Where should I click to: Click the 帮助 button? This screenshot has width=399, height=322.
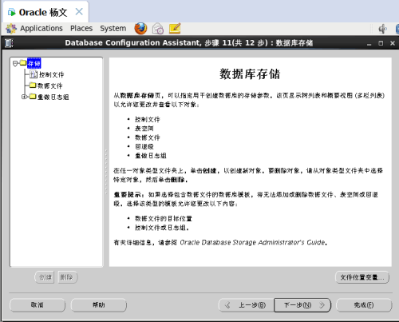(x=98, y=305)
